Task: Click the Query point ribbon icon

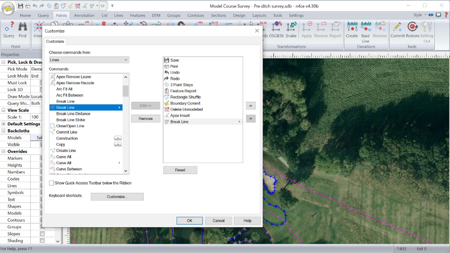Action: pos(9,30)
